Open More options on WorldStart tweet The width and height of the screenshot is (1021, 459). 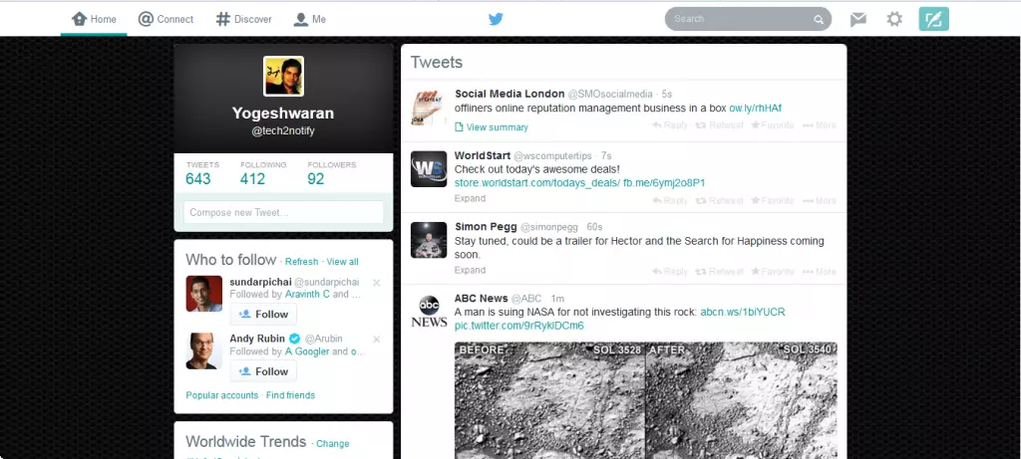(820, 201)
